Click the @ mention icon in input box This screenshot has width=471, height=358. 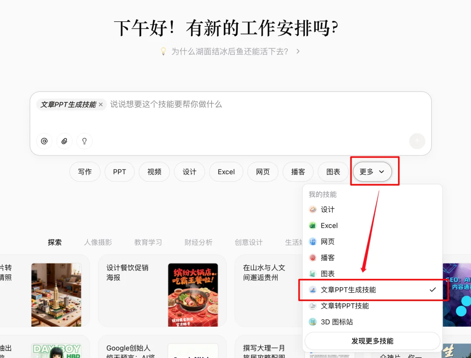[x=44, y=141]
